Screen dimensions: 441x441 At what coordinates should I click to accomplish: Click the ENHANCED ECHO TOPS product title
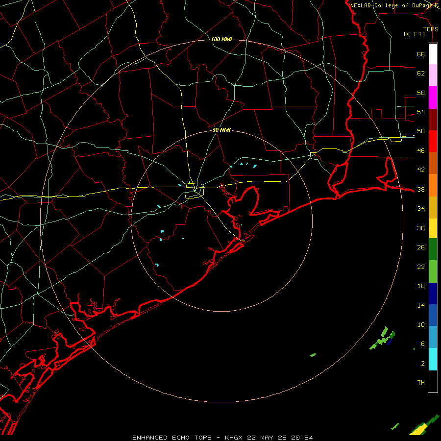pyautogui.click(x=172, y=438)
